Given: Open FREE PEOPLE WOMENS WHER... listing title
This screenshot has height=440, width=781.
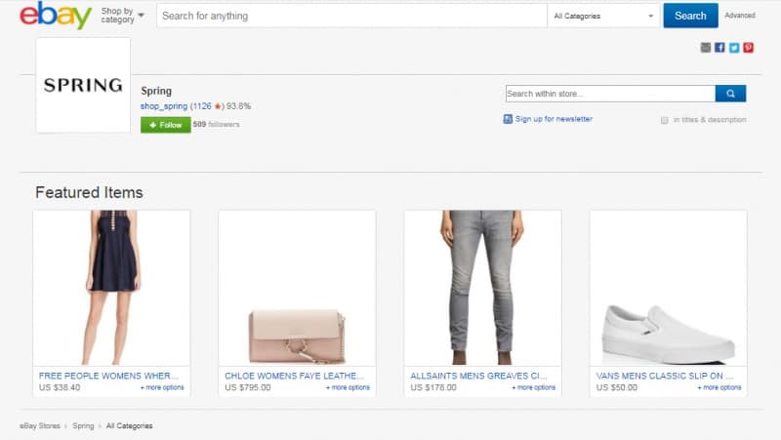Looking at the screenshot, I should 108,376.
